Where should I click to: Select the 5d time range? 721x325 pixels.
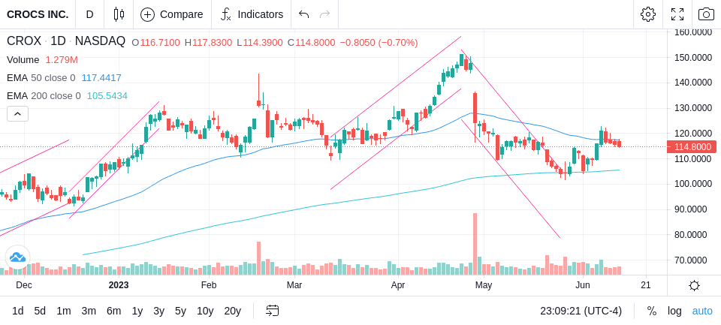click(40, 311)
